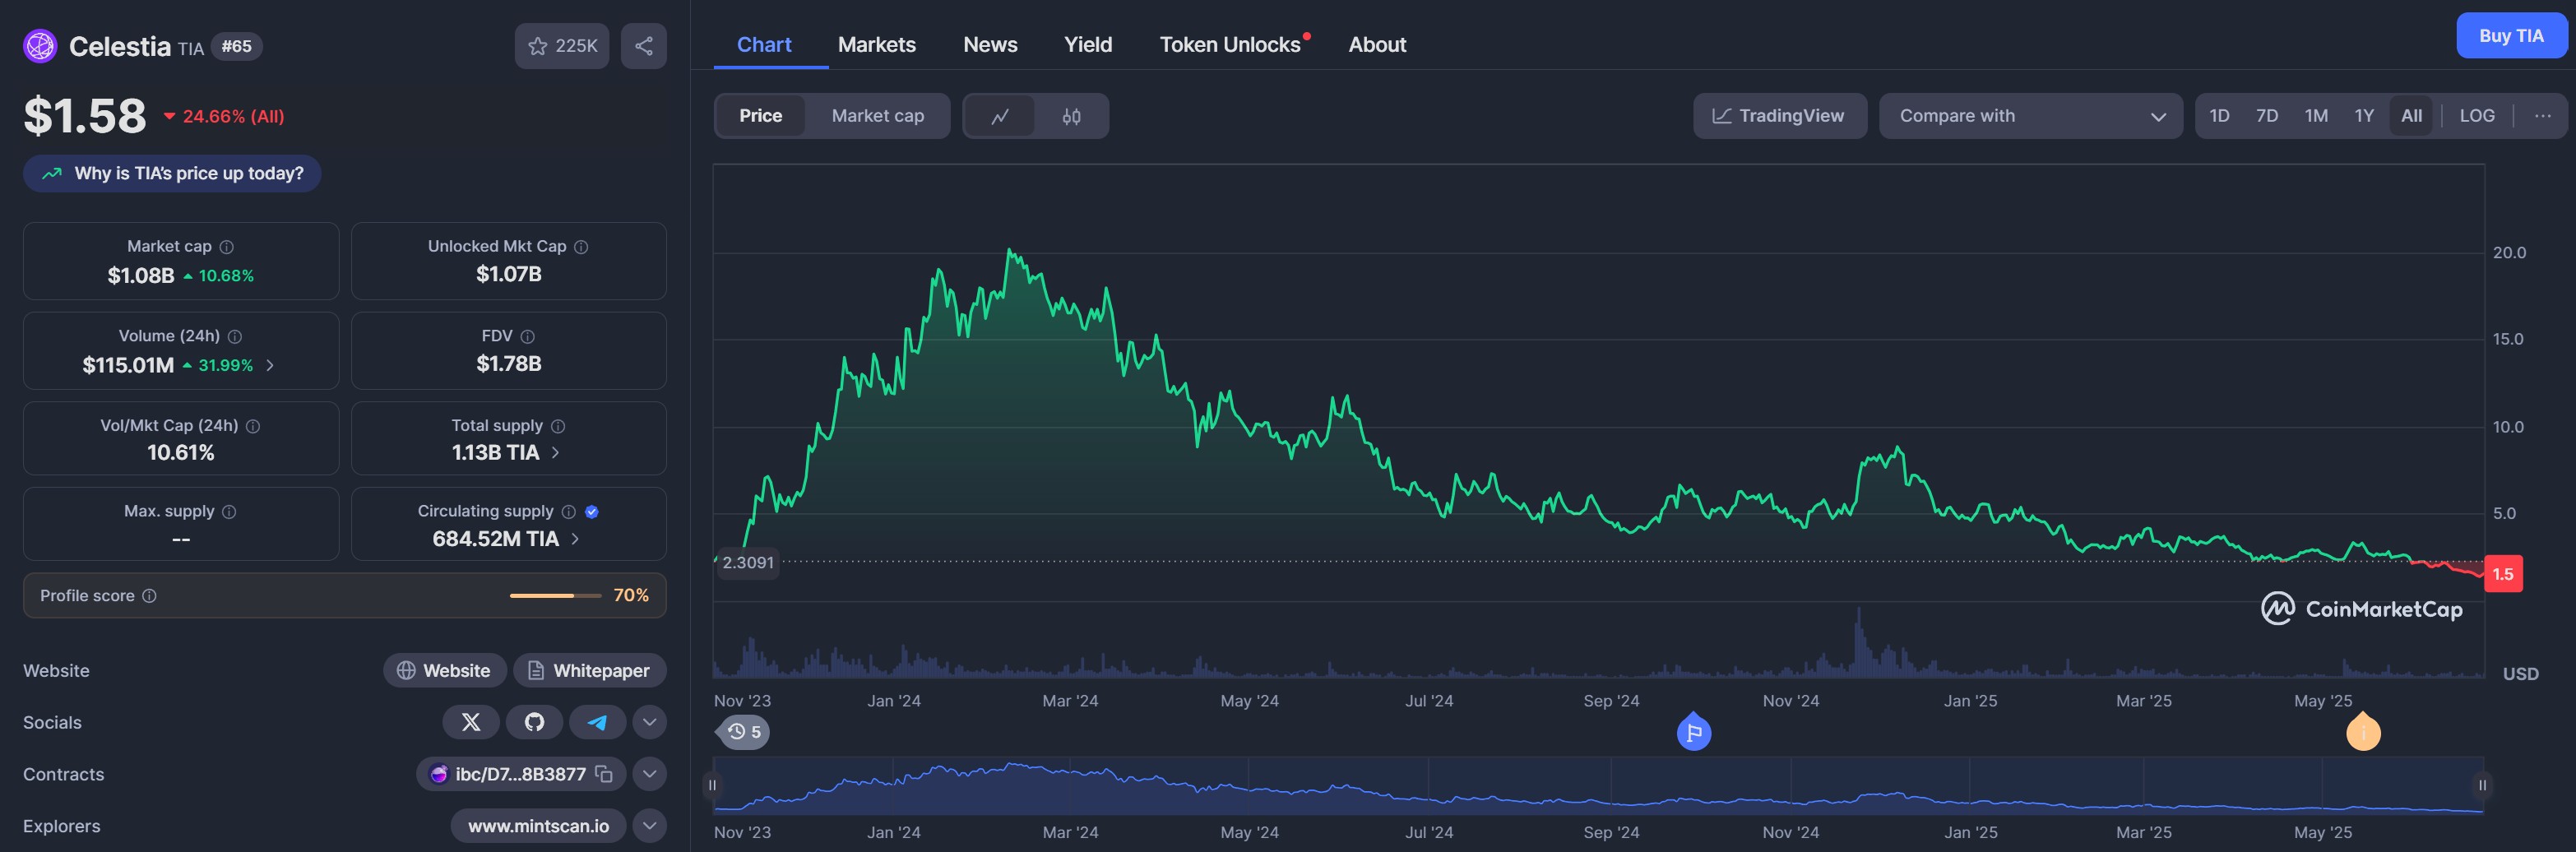Click the Buy TIA button

(x=2510, y=36)
